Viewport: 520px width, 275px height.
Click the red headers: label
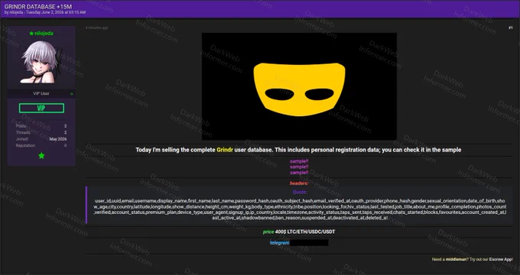click(299, 183)
